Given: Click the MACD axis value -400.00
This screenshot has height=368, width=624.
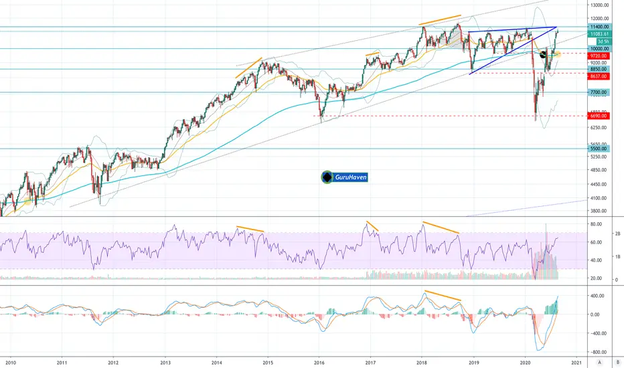Looking at the screenshot, I should coord(598,333).
